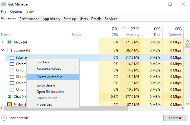Switch to the App history tab
This screenshot has height=125, width=190.
pyautogui.click(x=51, y=19)
